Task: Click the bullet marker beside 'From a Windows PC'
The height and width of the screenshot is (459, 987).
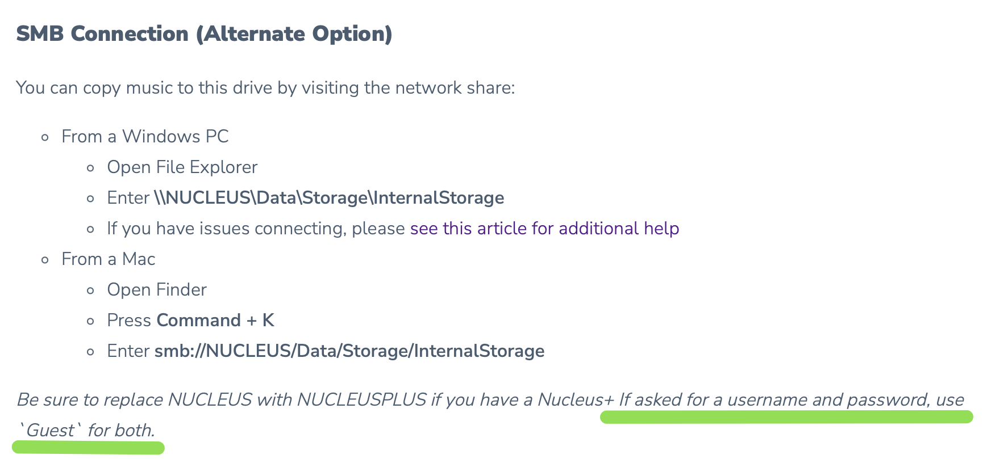Action: [45, 137]
